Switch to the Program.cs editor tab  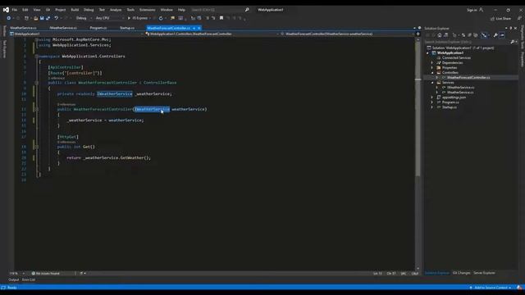point(98,28)
